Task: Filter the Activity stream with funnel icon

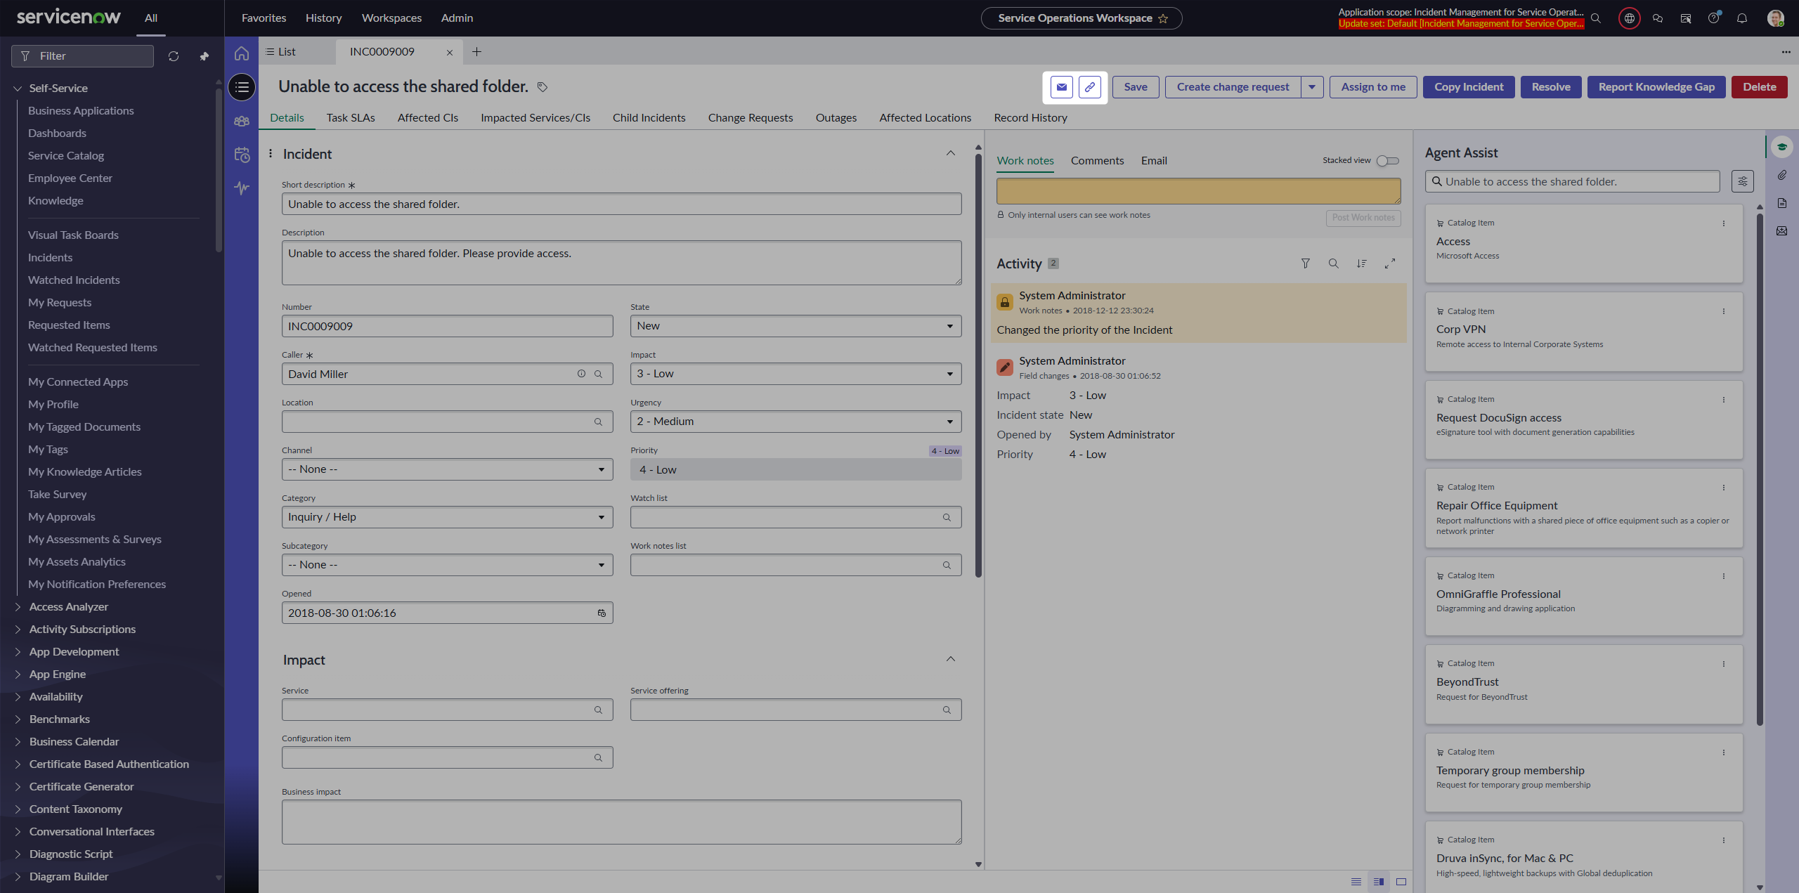Action: (1305, 263)
